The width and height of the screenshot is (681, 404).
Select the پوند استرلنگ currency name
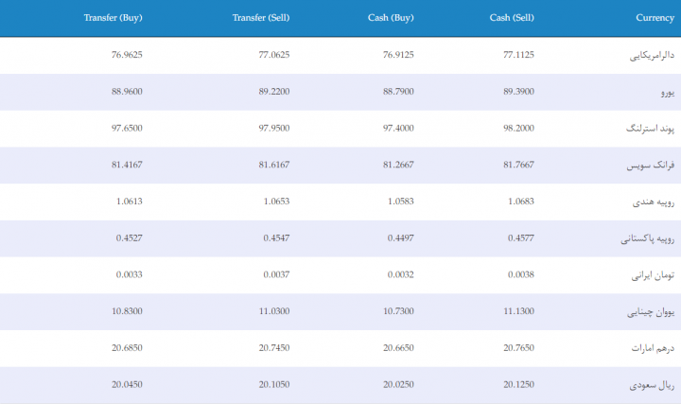[650, 129]
